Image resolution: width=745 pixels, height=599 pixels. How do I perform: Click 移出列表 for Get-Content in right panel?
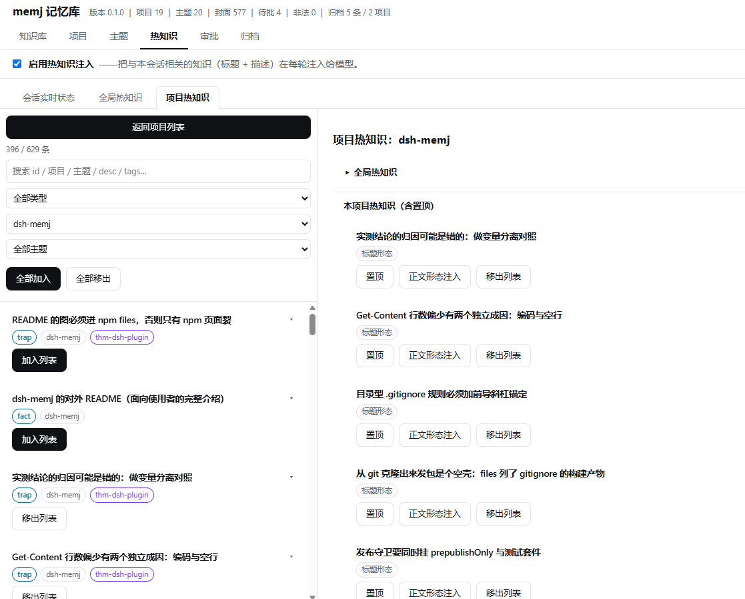pos(504,355)
